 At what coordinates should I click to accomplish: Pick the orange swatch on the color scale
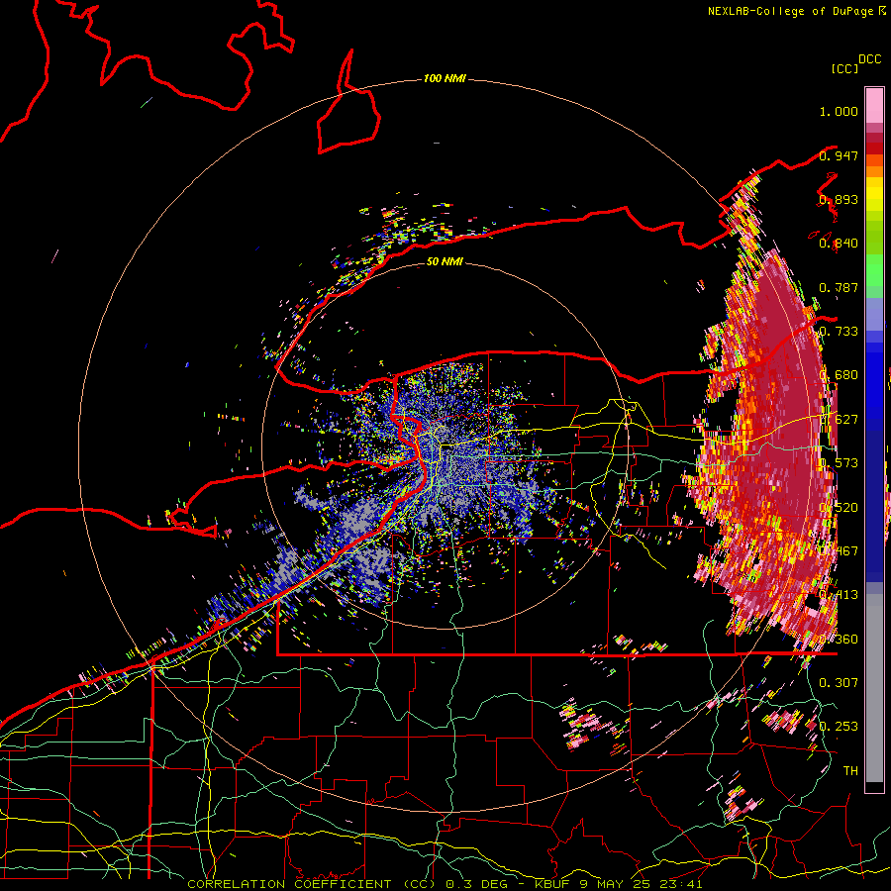pos(874,170)
